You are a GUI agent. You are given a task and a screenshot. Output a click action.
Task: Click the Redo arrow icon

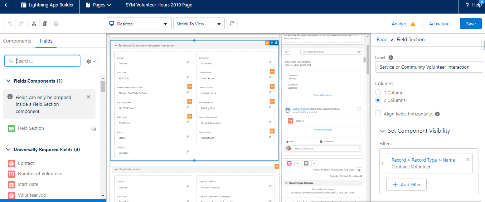[21, 24]
